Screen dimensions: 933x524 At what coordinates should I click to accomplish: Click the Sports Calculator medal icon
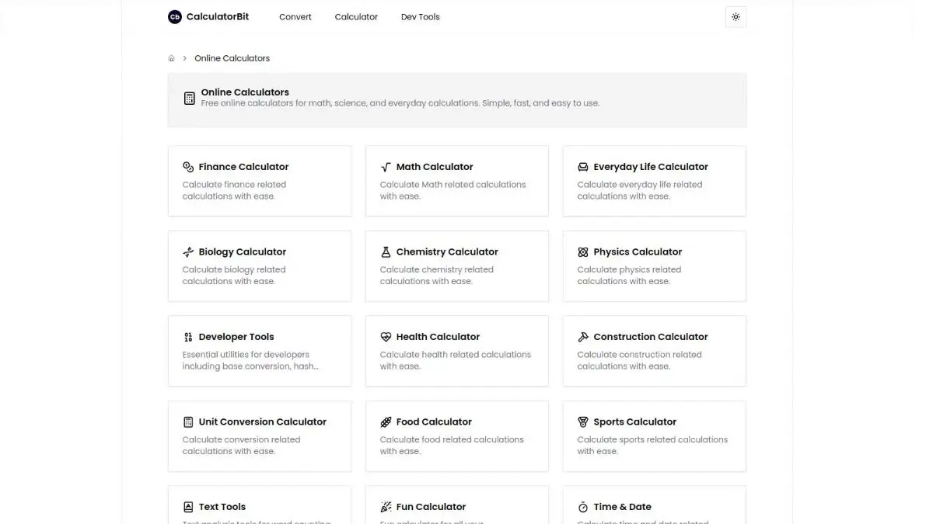click(583, 422)
